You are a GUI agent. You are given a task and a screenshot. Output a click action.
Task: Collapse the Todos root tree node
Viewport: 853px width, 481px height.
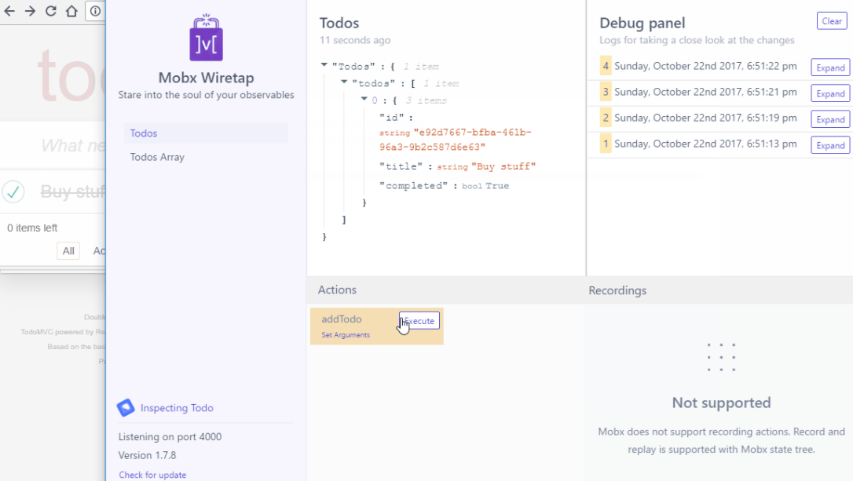pos(324,66)
